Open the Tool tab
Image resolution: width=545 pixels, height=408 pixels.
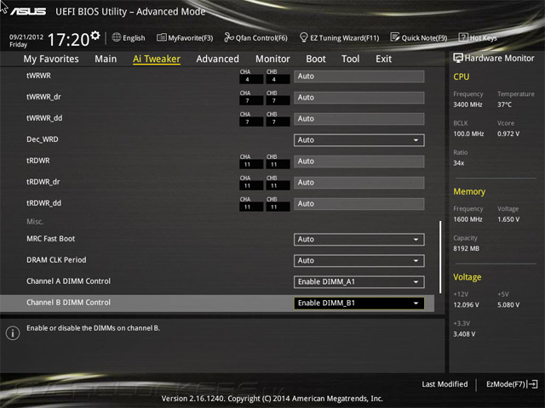click(x=350, y=59)
